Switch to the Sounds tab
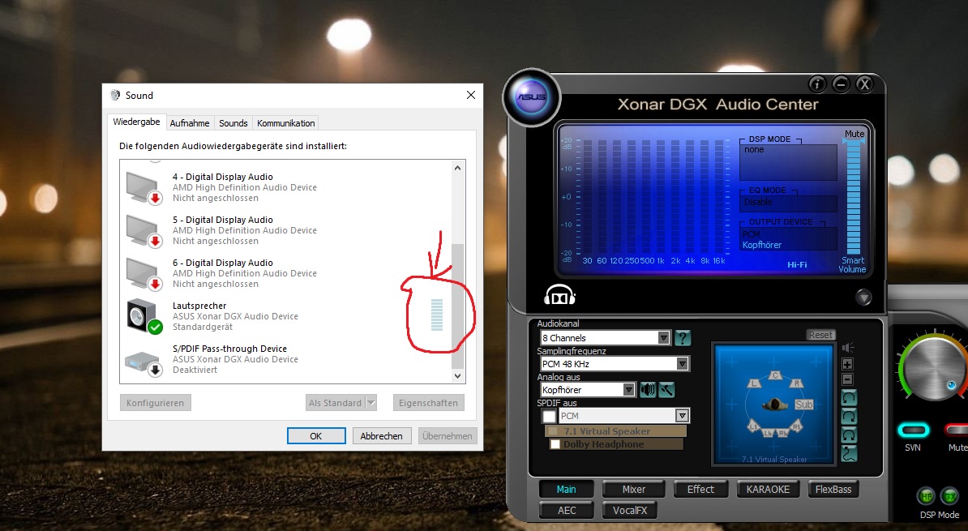968x531 pixels. (x=233, y=123)
